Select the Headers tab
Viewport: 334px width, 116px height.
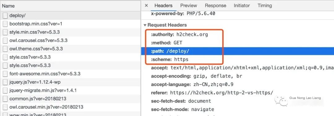tap(163, 6)
